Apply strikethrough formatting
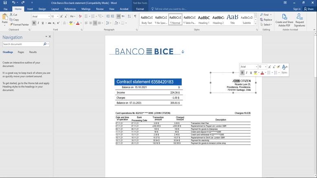The width and height of the screenshot is (317, 178). pos(50,23)
